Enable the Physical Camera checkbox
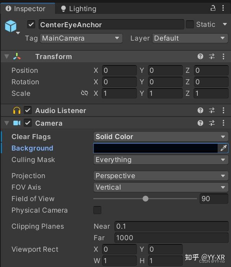 (x=98, y=210)
